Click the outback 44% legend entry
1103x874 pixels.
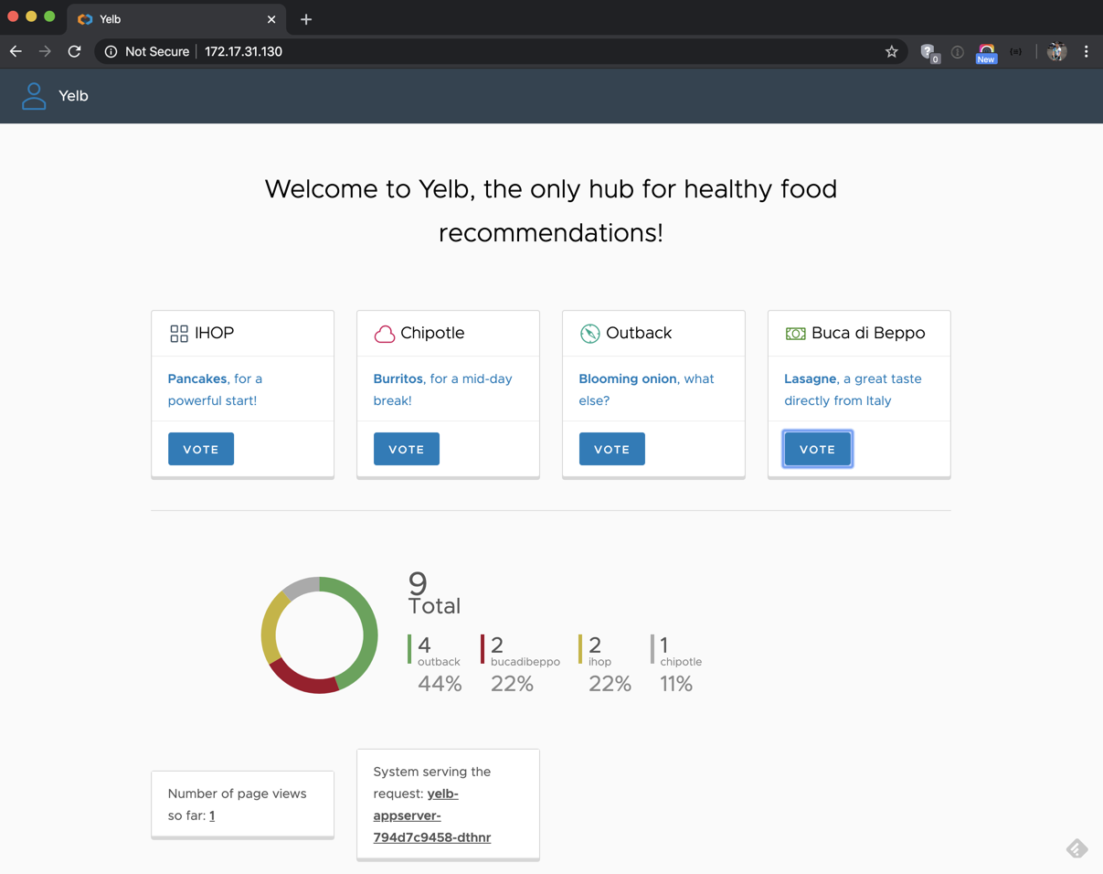[x=435, y=665]
